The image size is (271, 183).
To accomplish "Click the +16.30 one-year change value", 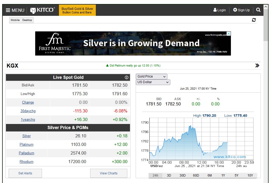I will tap(81, 120).
